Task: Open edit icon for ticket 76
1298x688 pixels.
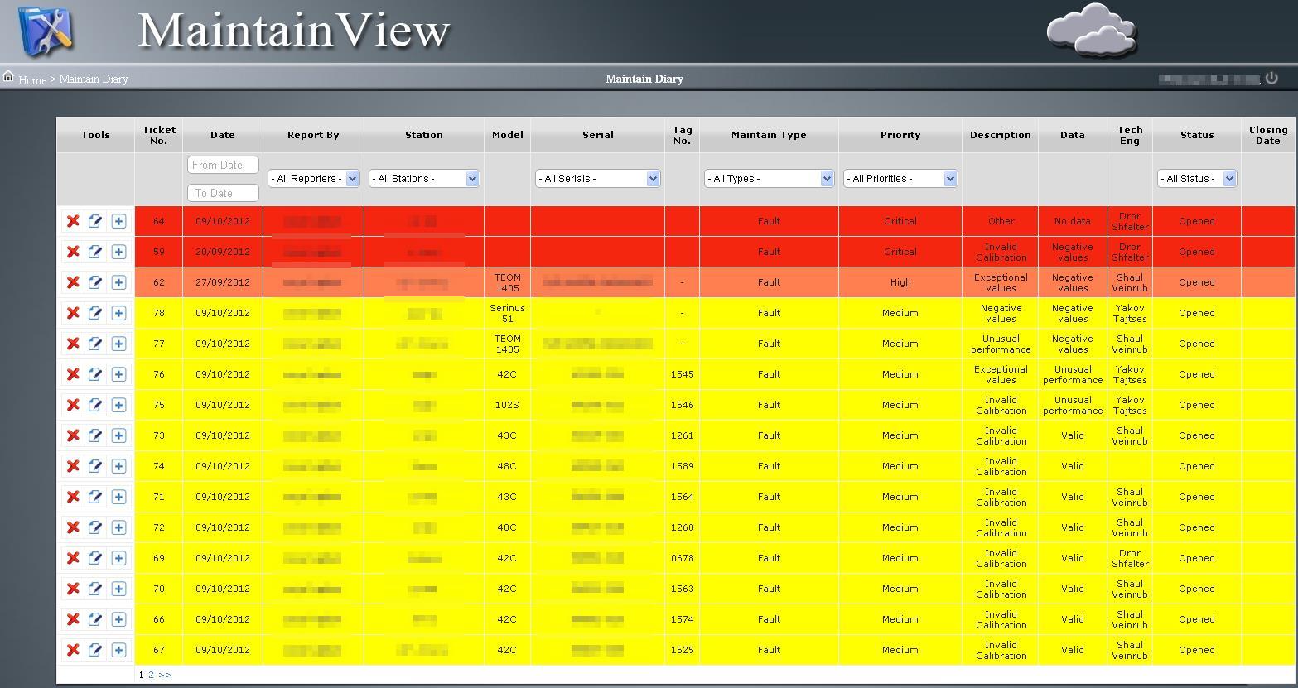Action: click(95, 374)
